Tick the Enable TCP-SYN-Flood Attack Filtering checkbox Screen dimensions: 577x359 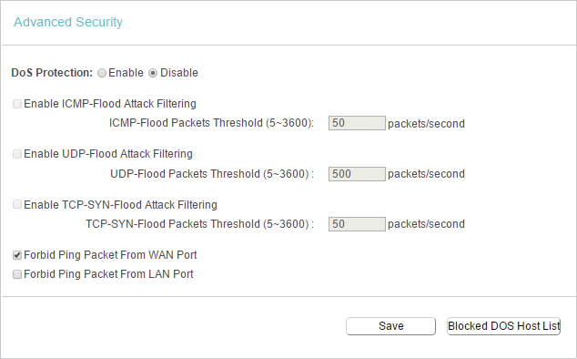(x=17, y=204)
